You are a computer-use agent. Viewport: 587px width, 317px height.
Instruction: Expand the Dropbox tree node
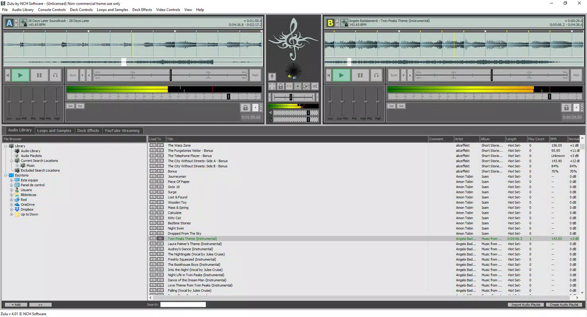[12, 210]
